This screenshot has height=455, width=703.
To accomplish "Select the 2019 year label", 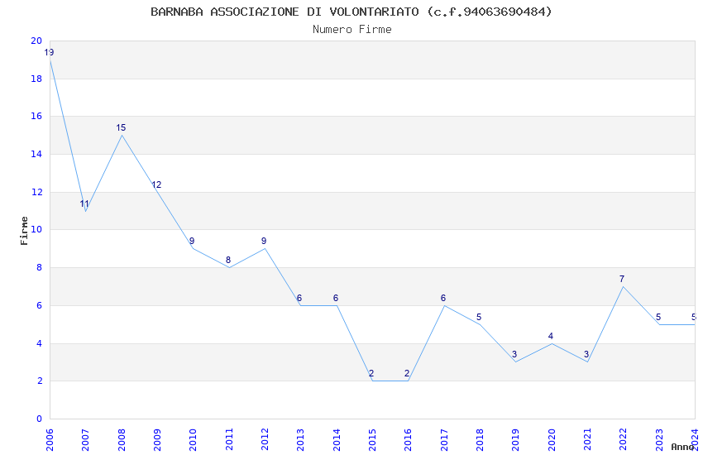I will [x=515, y=439].
